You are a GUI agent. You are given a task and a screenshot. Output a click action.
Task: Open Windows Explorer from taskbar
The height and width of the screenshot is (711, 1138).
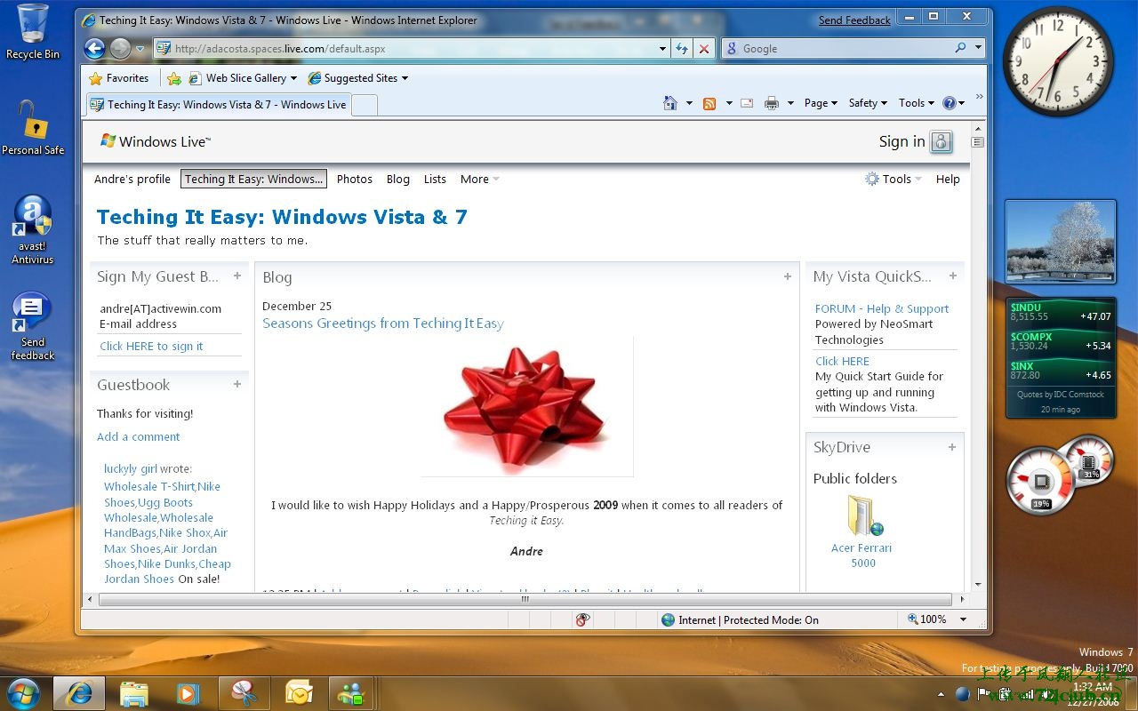pyautogui.click(x=134, y=693)
